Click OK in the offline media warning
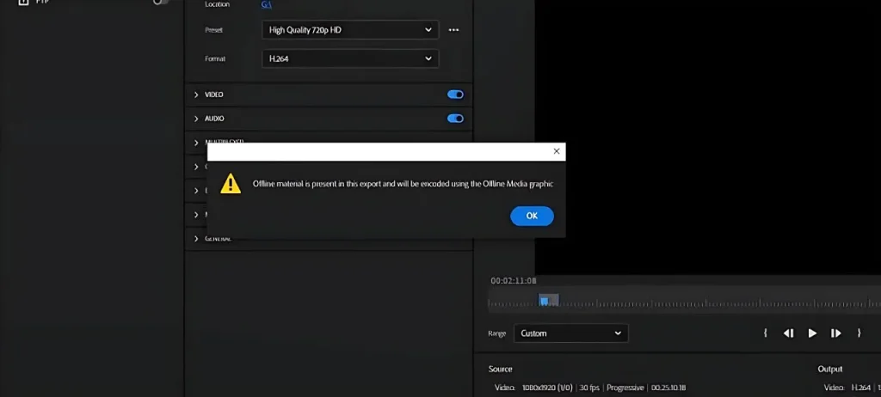 coord(532,217)
